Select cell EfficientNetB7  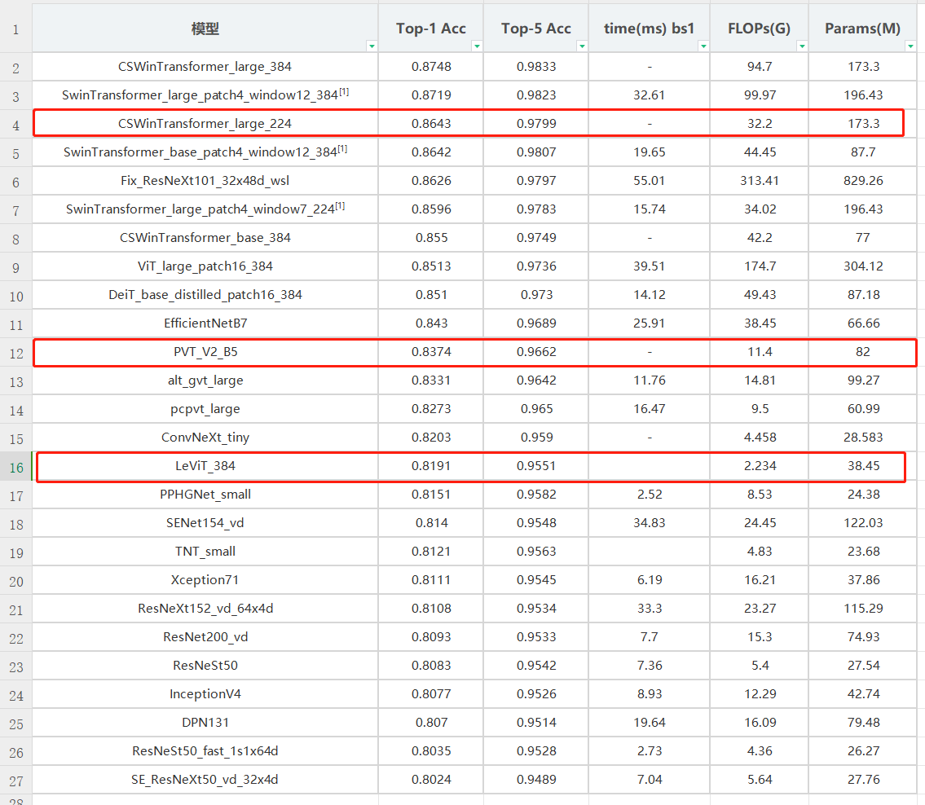205,323
